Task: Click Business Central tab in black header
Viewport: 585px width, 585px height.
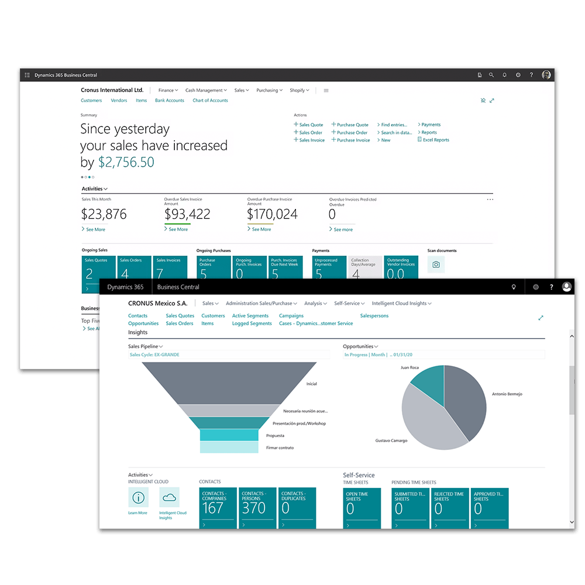Action: point(178,287)
